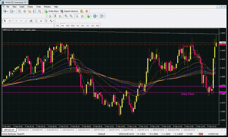
Task: Expand the Indicators dropdown arrow
Action: click(91, 16)
